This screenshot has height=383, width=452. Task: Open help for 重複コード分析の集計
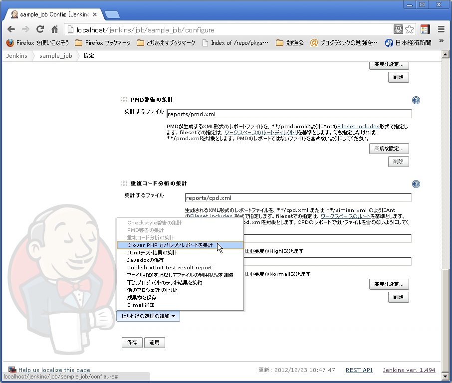416,184
